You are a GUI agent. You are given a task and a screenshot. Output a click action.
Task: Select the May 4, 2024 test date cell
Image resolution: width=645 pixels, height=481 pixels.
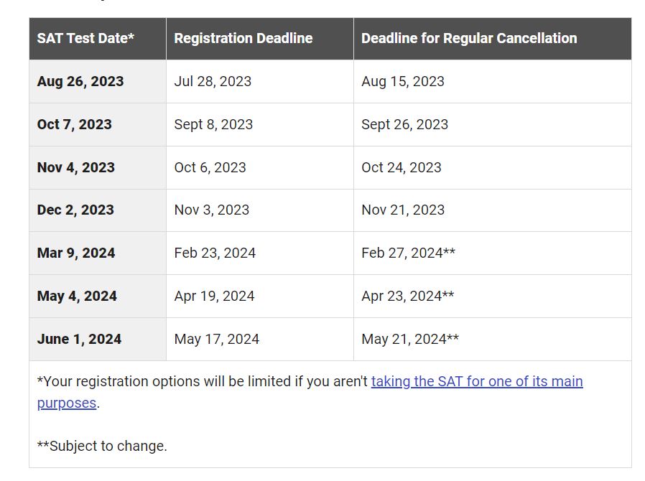98,296
